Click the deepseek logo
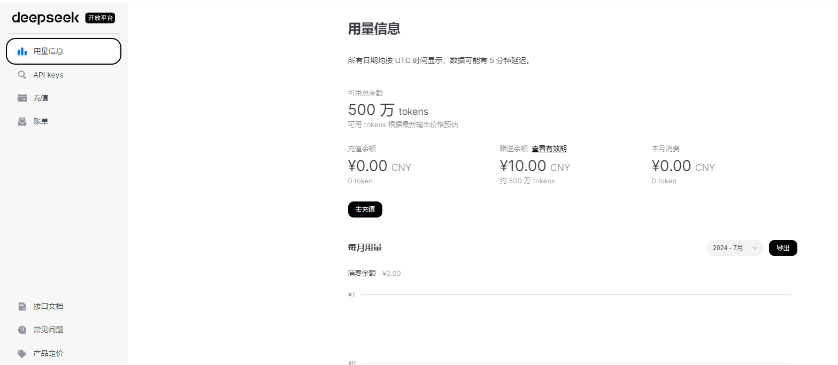 click(45, 18)
